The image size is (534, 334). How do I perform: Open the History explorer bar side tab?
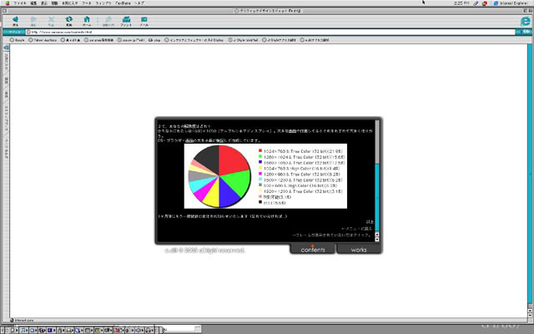click(6, 80)
